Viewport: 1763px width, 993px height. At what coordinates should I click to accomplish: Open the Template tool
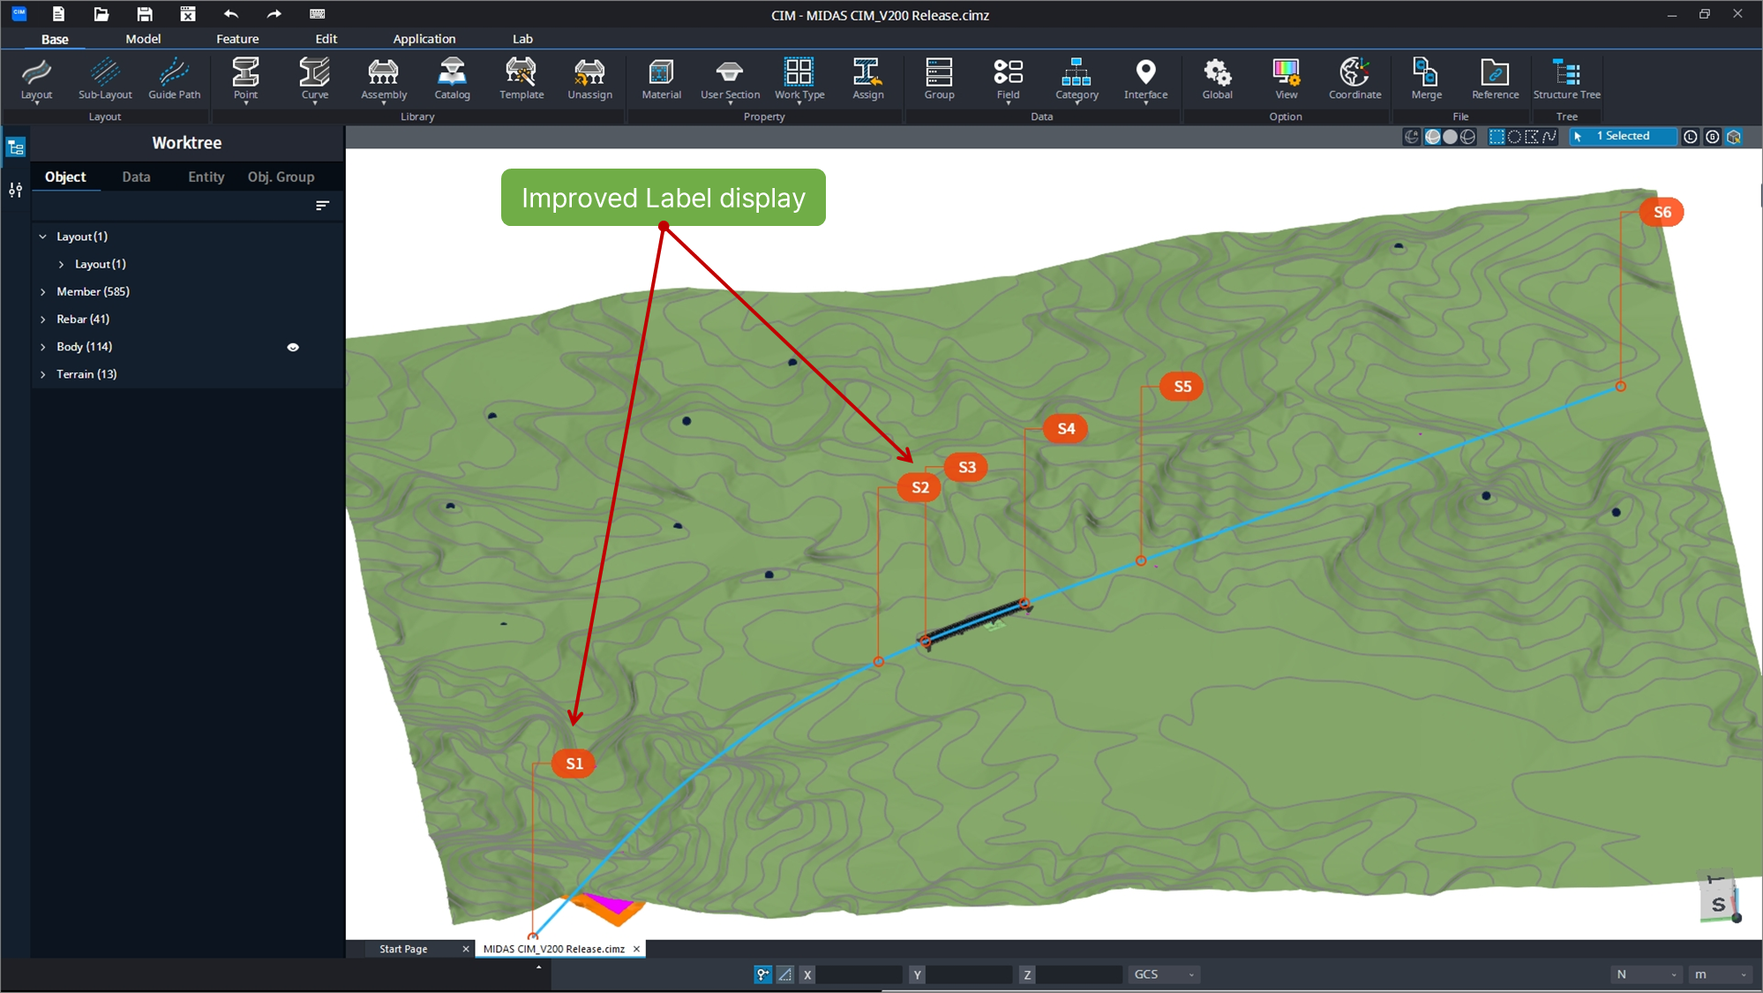521,79
